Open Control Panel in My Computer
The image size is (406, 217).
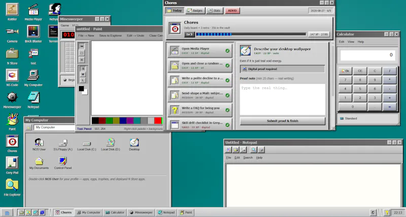coord(63,163)
